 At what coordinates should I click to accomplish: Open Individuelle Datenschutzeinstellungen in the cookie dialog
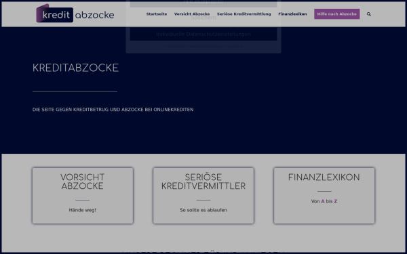coord(203,35)
